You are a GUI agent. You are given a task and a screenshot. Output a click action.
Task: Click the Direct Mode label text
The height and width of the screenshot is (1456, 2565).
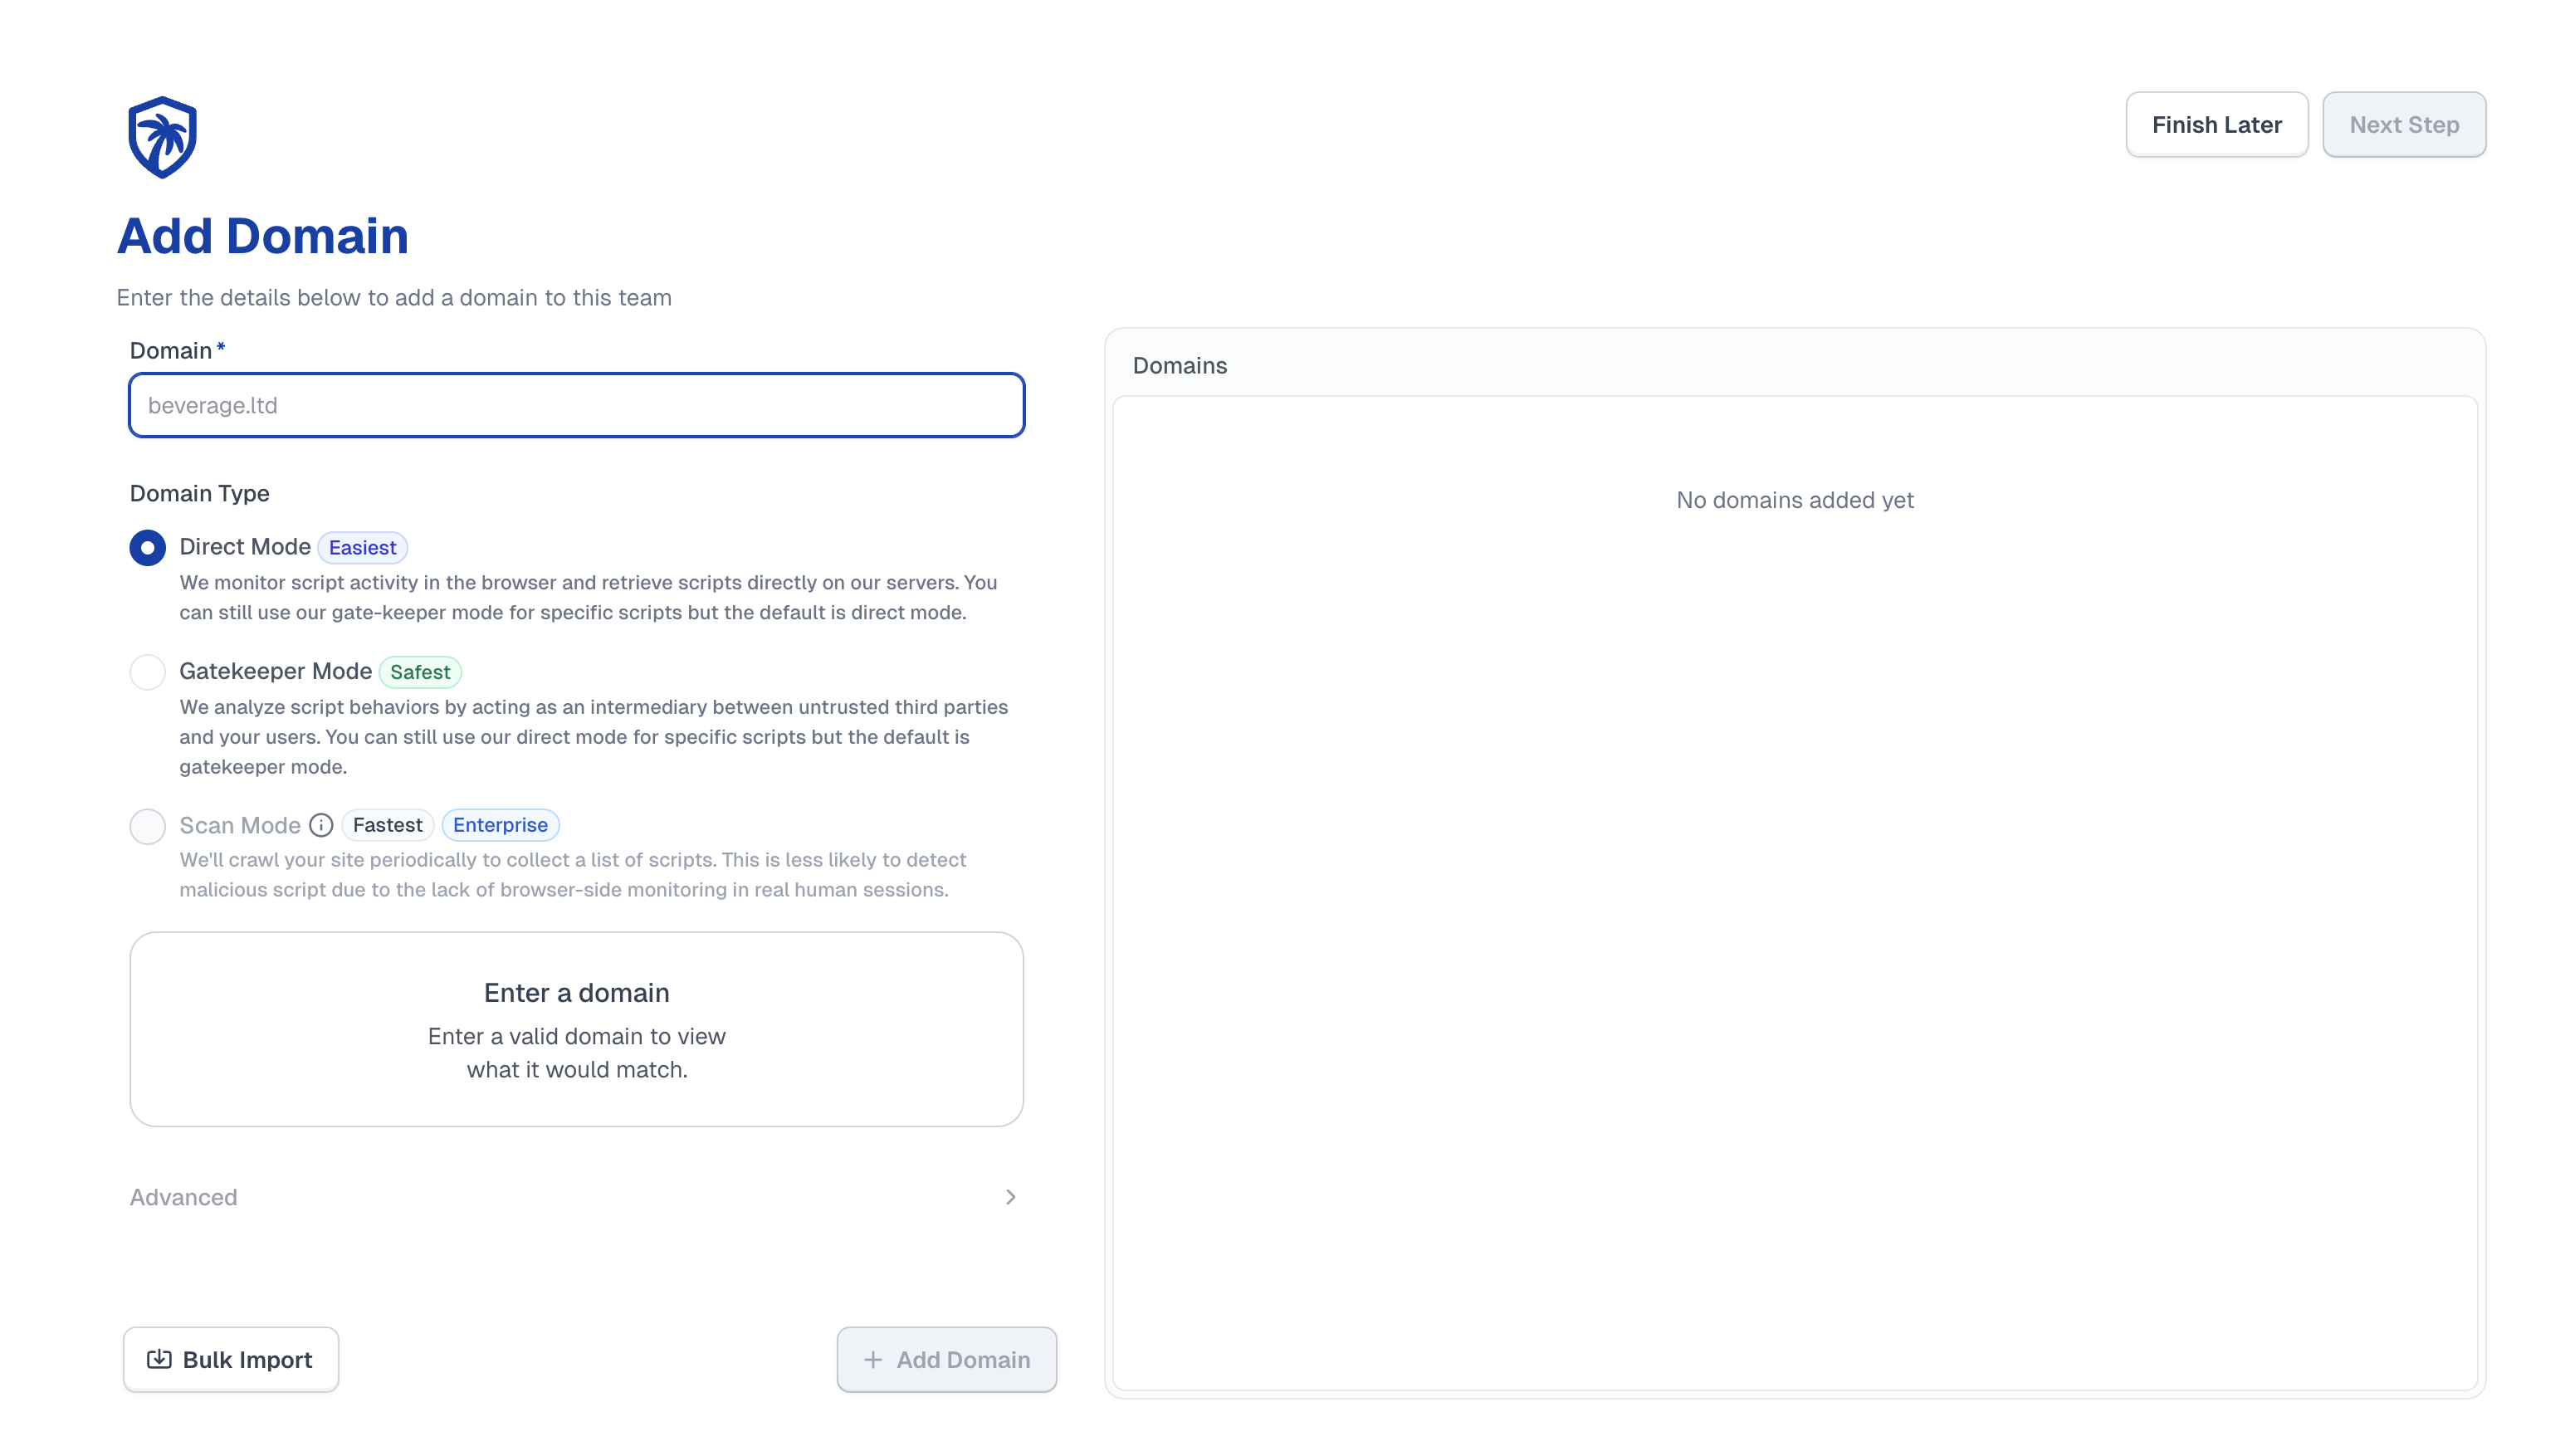coord(245,547)
